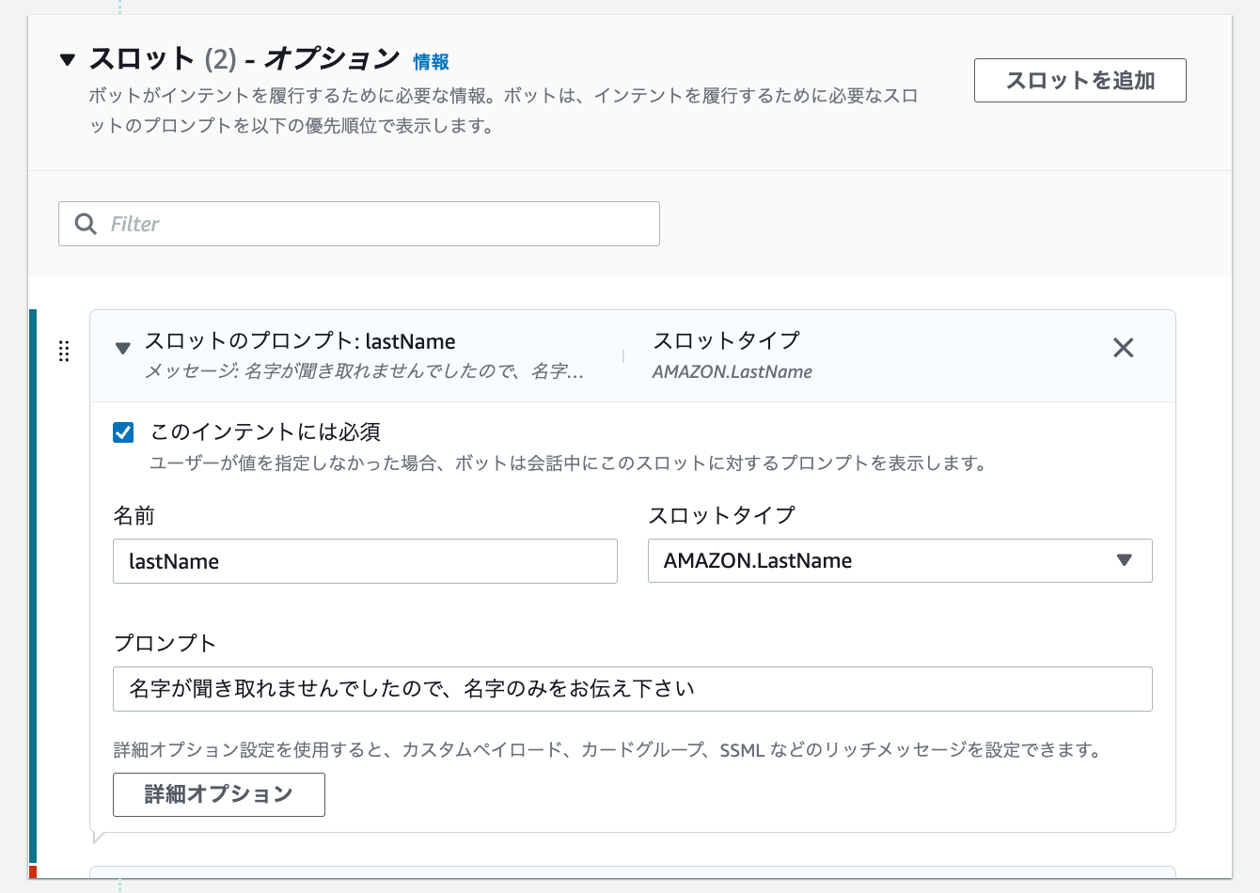Open 詳細オプション advanced options
1260x893 pixels.
click(219, 794)
